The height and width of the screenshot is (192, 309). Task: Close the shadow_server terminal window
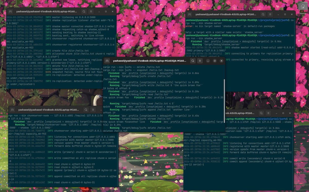click(292, 14)
